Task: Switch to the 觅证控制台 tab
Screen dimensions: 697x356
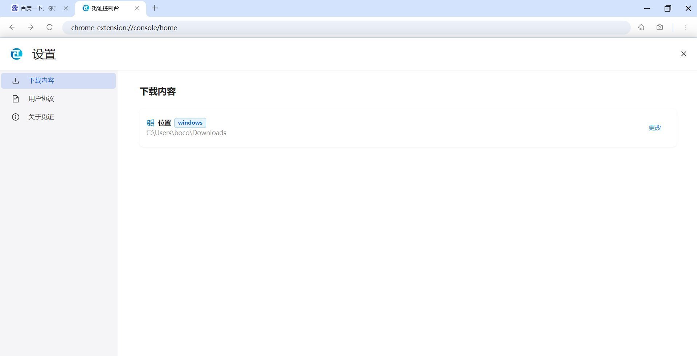Action: tap(106, 8)
